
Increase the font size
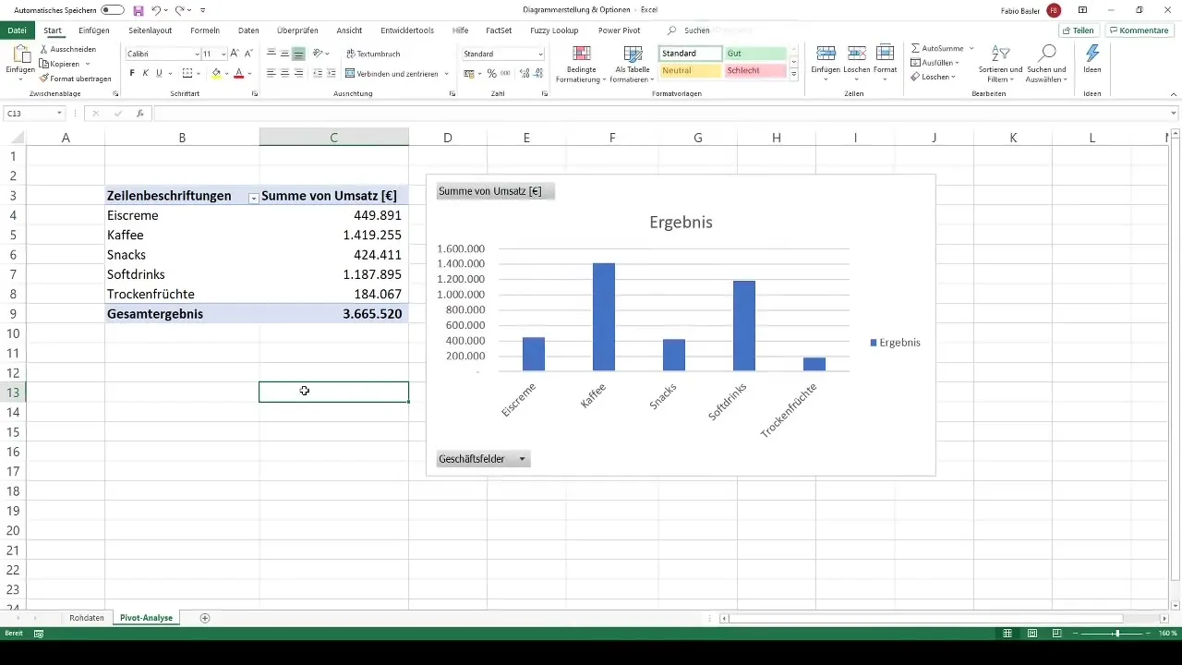235,54
